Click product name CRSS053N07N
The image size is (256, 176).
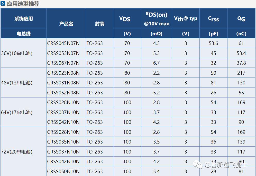(63, 53)
